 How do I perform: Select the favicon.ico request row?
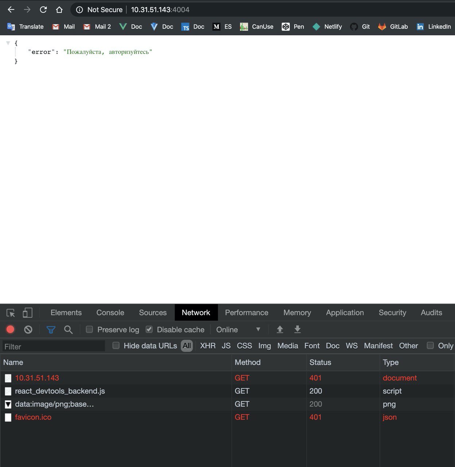pyautogui.click(x=227, y=417)
